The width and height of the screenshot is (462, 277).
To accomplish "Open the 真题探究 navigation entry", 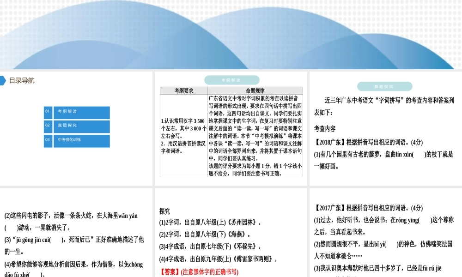I will pyautogui.click(x=82, y=126).
